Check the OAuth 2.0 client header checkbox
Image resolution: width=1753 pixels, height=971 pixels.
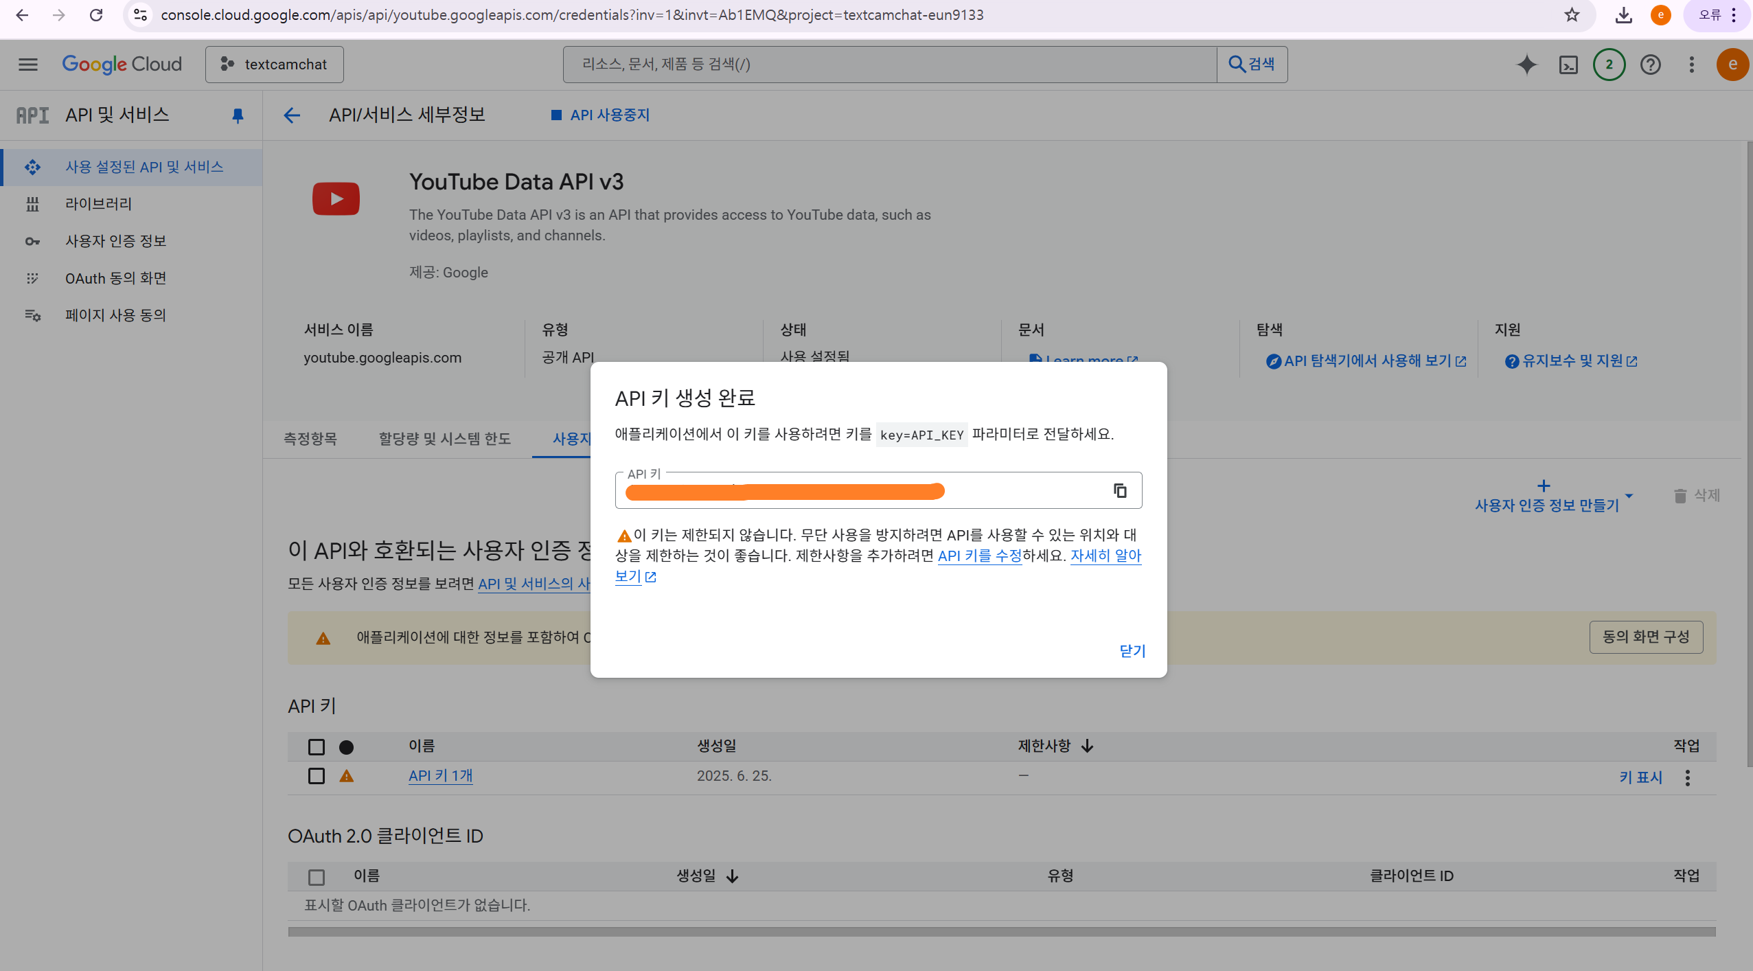pyautogui.click(x=316, y=876)
